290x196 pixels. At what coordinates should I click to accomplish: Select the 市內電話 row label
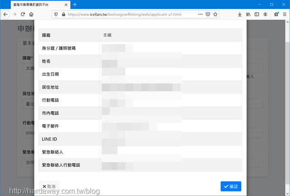(50, 113)
